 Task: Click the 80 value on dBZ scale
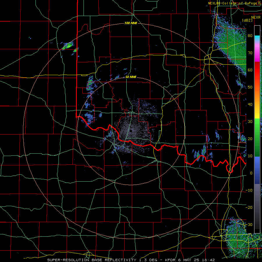click(x=250, y=36)
